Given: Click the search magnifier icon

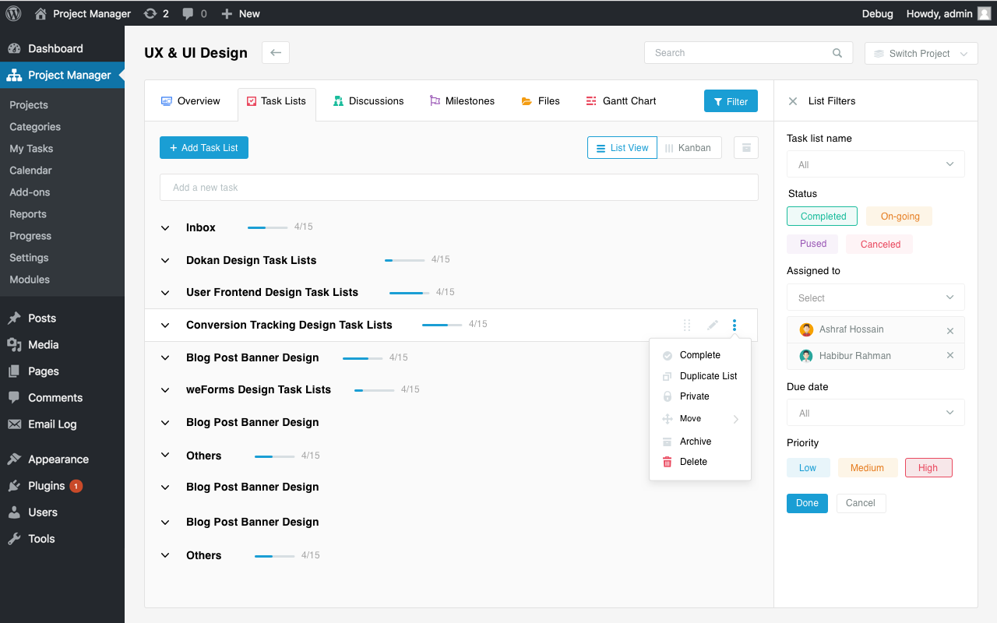Looking at the screenshot, I should [x=837, y=52].
